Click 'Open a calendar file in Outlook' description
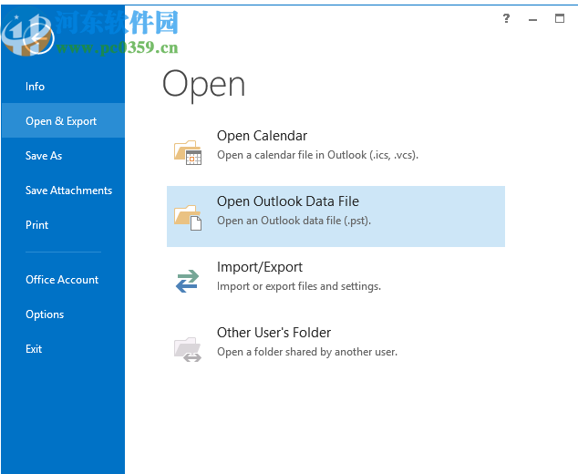578x474 pixels. click(318, 155)
